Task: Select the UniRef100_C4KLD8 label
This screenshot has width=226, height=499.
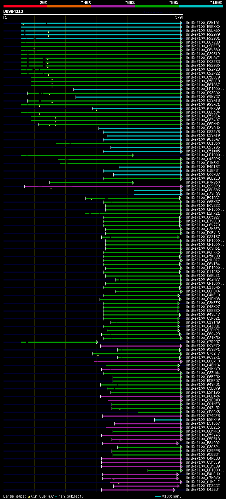Action: point(203,459)
